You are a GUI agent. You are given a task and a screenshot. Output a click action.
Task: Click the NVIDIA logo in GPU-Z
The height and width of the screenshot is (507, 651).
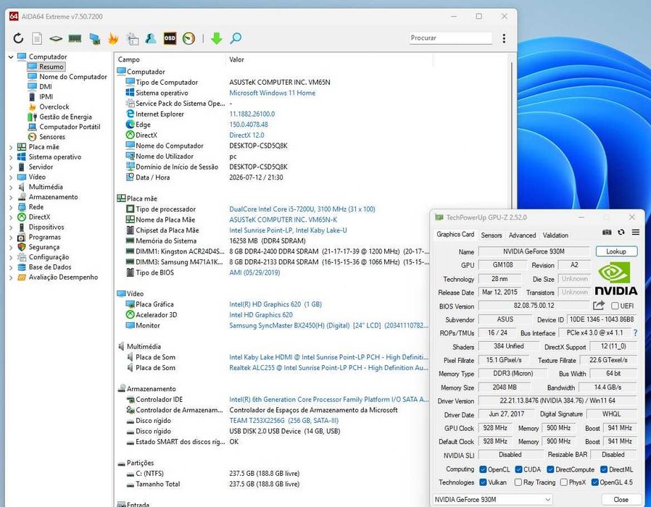point(615,279)
